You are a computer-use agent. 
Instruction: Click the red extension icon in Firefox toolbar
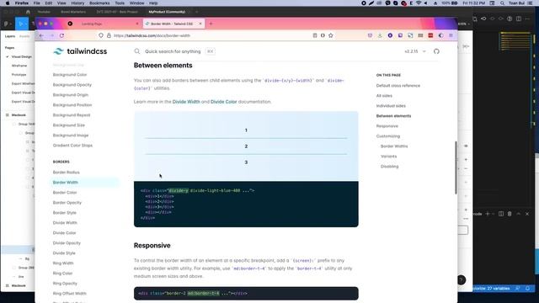point(430,35)
